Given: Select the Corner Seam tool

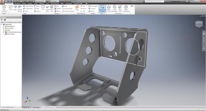Looking at the screenshot, I should click(x=47, y=9).
